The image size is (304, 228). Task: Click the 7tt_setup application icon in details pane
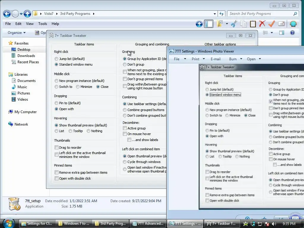pos(14,204)
